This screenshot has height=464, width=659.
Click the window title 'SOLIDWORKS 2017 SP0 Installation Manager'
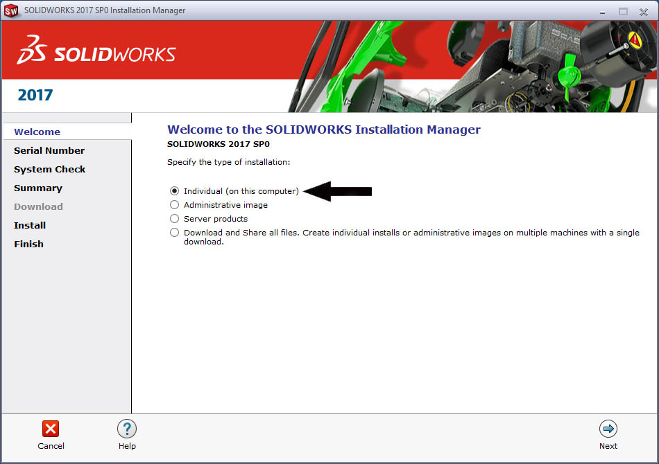105,10
